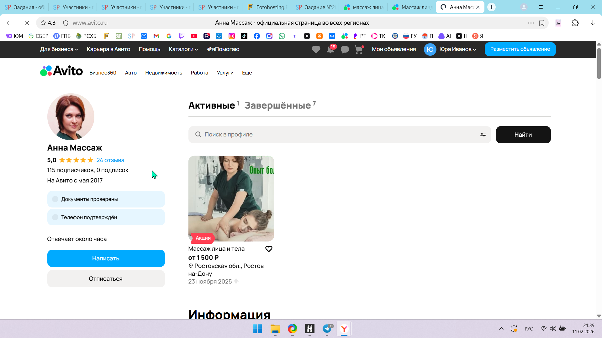Screen dimensions: 602x338
Task: Switch to Завершённые tab
Action: [278, 105]
